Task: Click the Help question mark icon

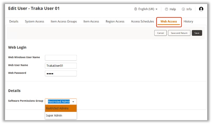Action: tap(166, 9)
